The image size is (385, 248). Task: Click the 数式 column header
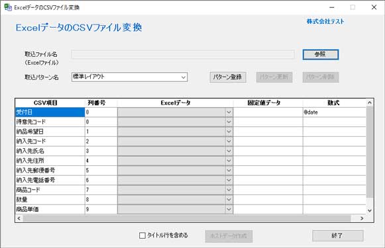tap(335, 103)
